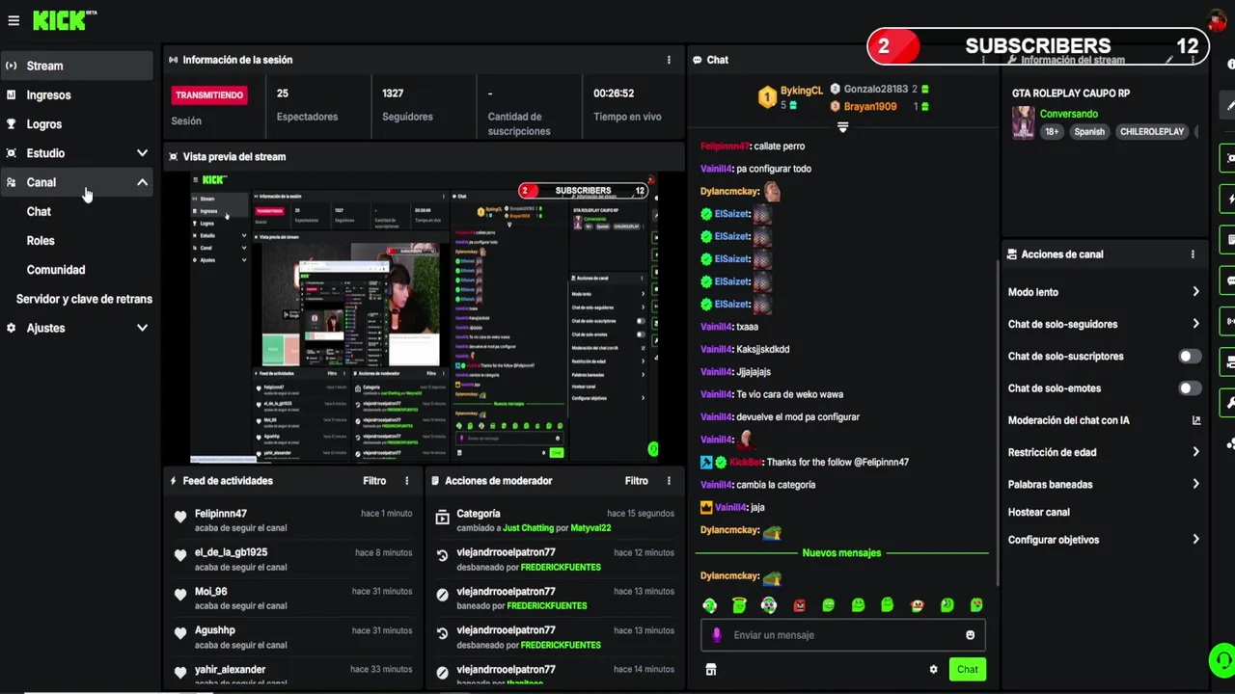Click the CHILEROLEPLAY tag
Viewport: 1235px width, 694px height.
click(x=1152, y=132)
